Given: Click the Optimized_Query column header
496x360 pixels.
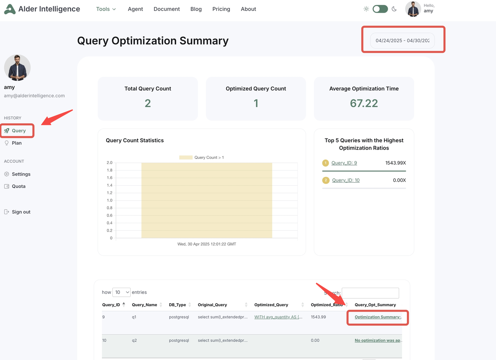Looking at the screenshot, I should pyautogui.click(x=271, y=305).
